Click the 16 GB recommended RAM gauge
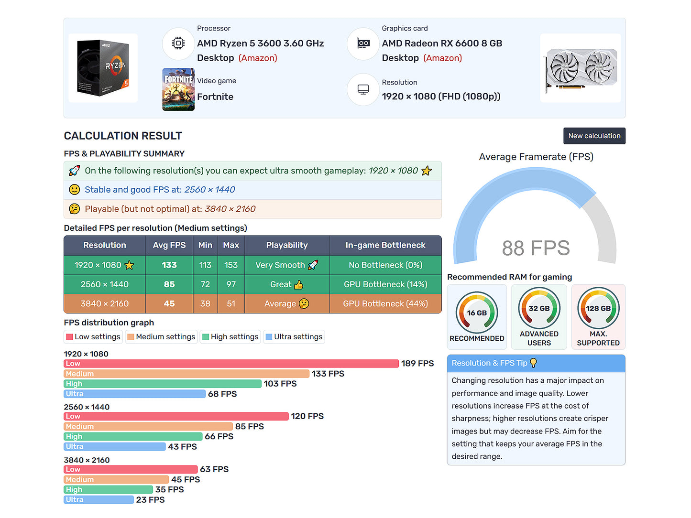The width and height of the screenshot is (691, 518). coord(477,313)
